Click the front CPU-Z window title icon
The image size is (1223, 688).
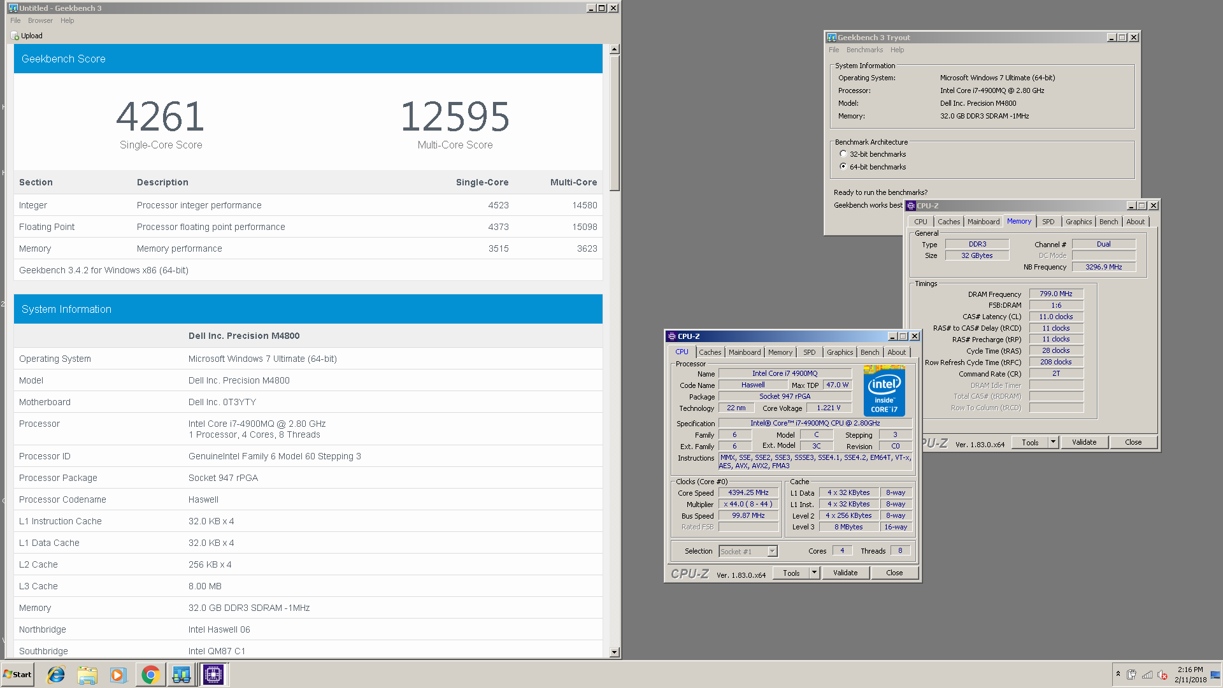(x=671, y=336)
